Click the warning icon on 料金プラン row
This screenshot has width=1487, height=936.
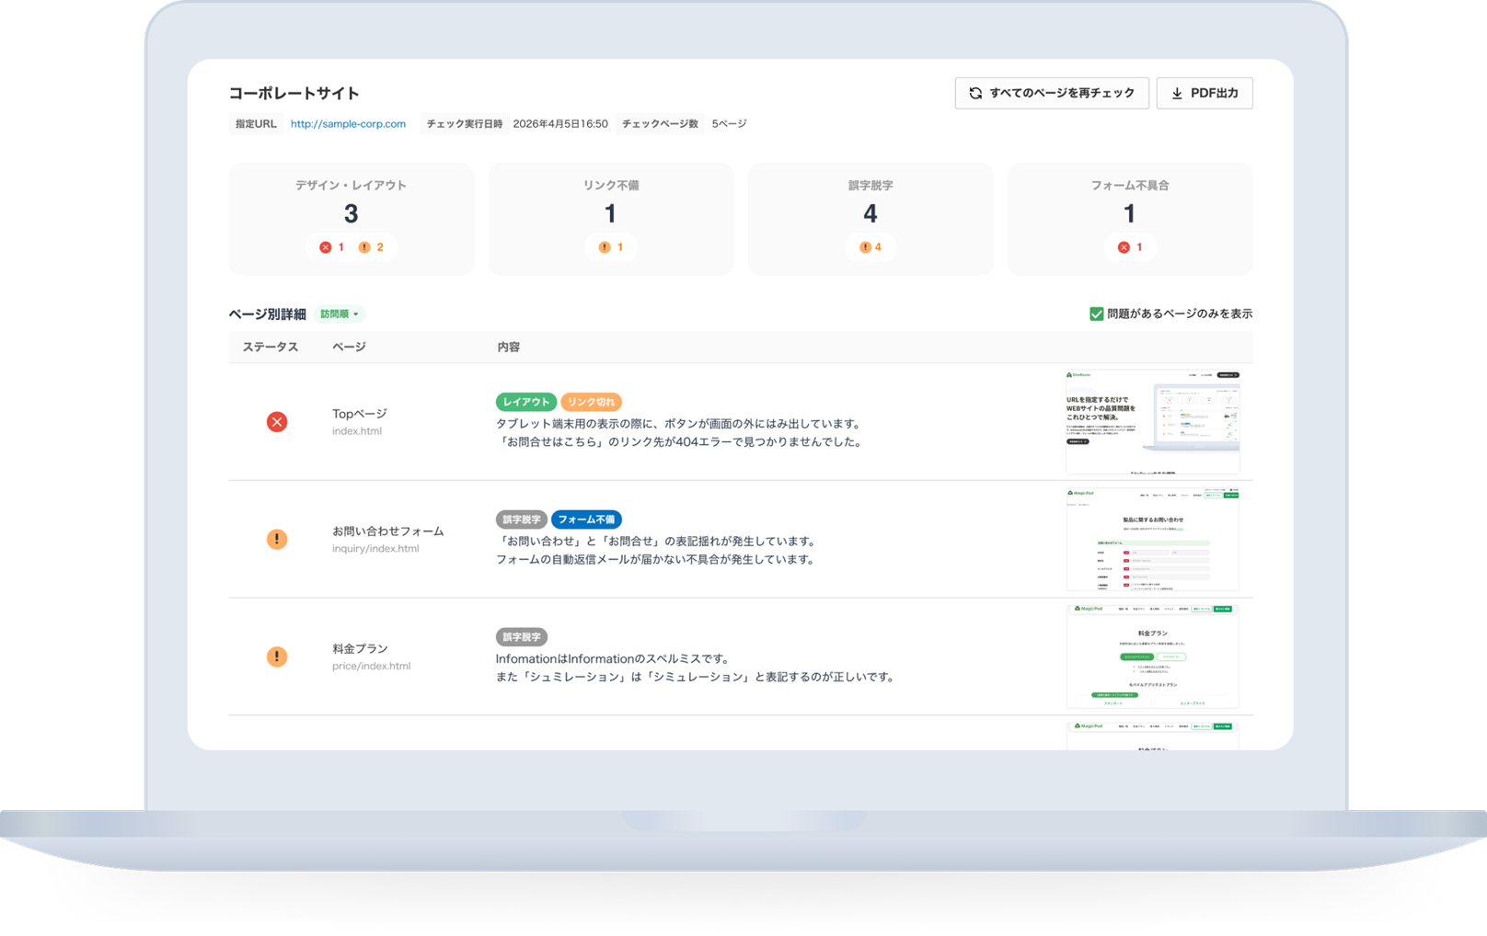tap(277, 656)
